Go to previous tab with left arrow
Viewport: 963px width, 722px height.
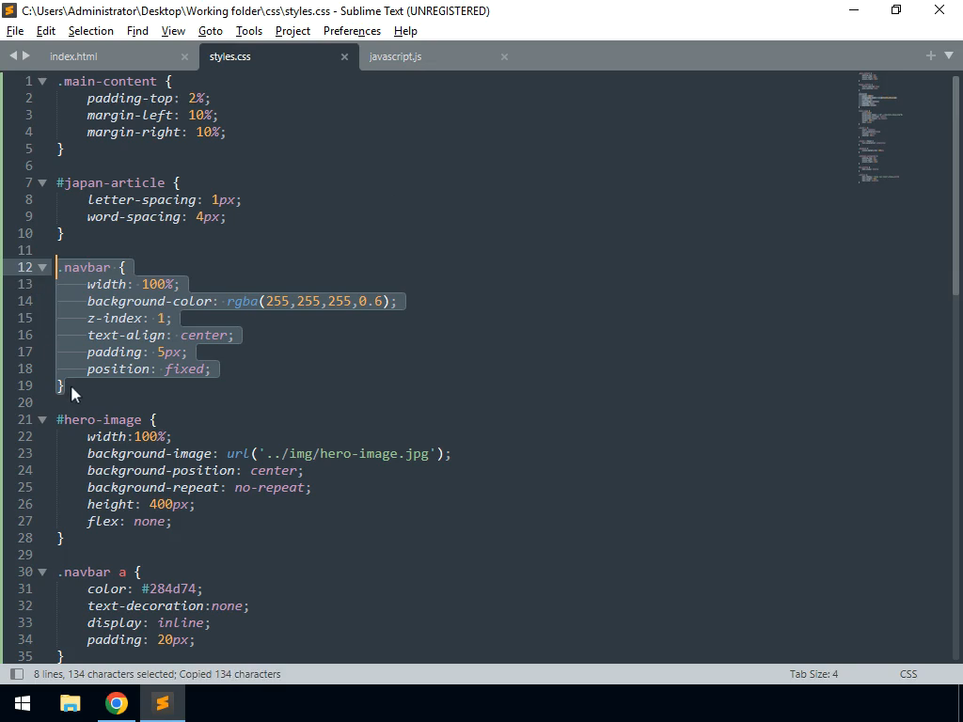13,55
